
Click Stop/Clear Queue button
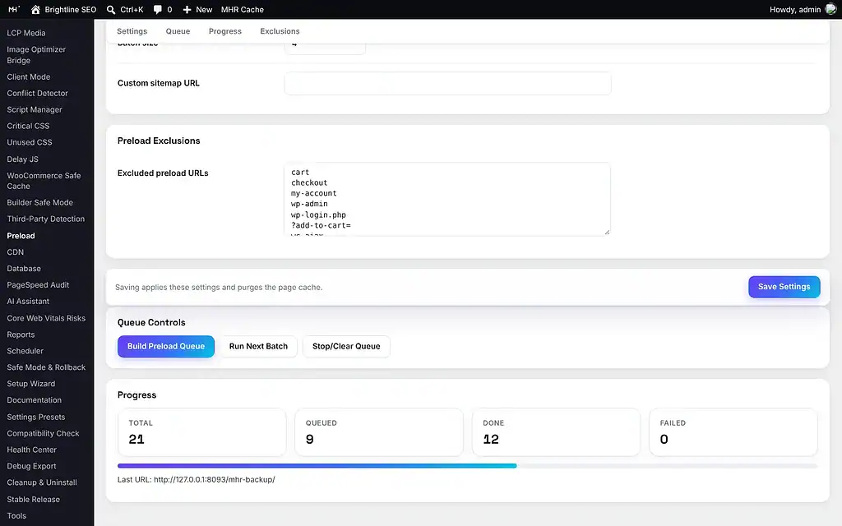(x=346, y=346)
